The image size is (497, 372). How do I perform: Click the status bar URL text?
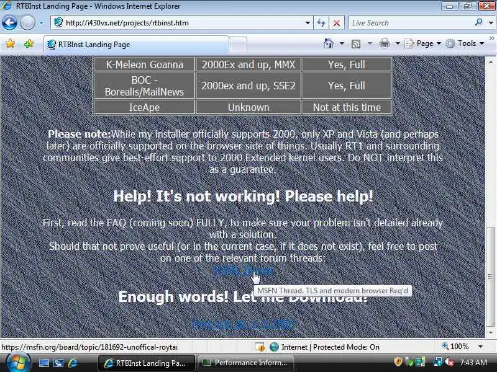pos(89,347)
